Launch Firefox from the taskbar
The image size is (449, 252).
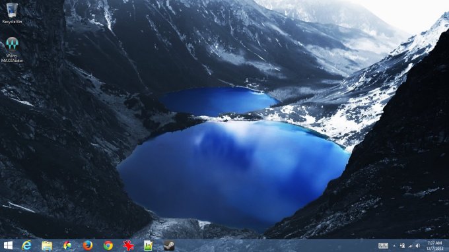(88, 245)
